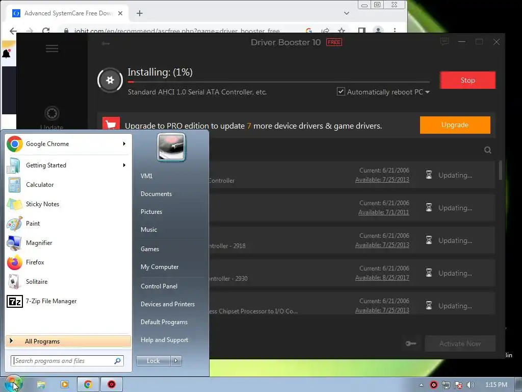Open the Update section in the Driver Booster sidebar

(x=52, y=118)
